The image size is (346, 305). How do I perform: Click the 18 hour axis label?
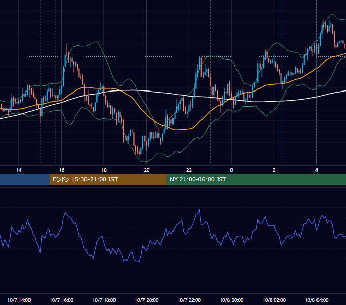(104, 170)
